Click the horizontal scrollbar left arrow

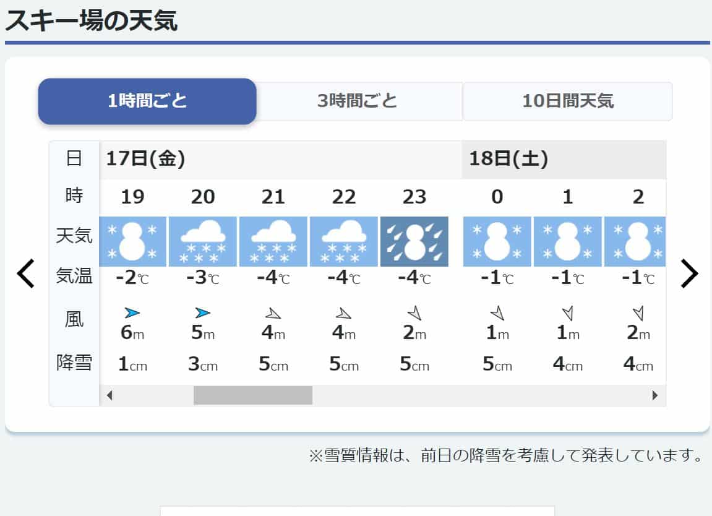point(109,395)
